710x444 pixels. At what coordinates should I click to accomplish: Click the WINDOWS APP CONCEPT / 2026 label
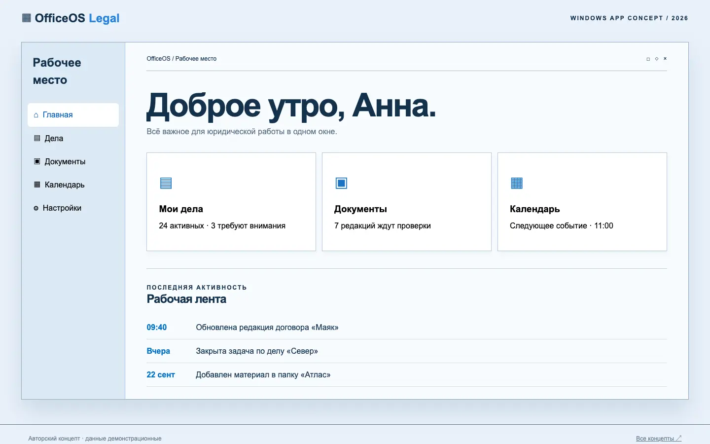click(629, 18)
